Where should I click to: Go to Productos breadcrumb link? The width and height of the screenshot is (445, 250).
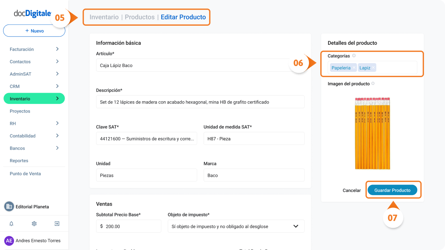click(x=140, y=17)
